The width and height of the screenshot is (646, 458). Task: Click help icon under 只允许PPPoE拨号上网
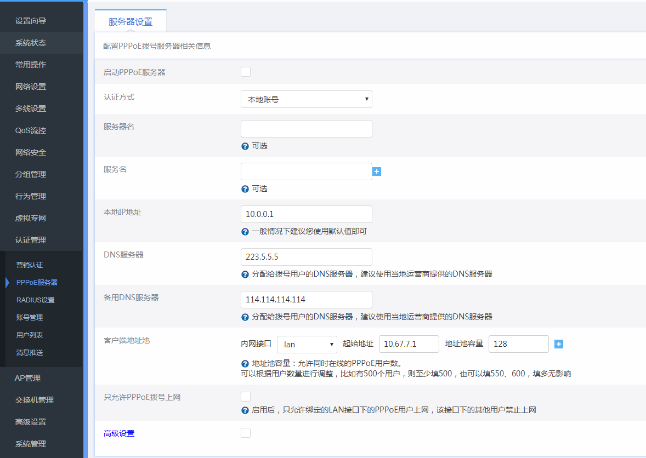tap(245, 410)
